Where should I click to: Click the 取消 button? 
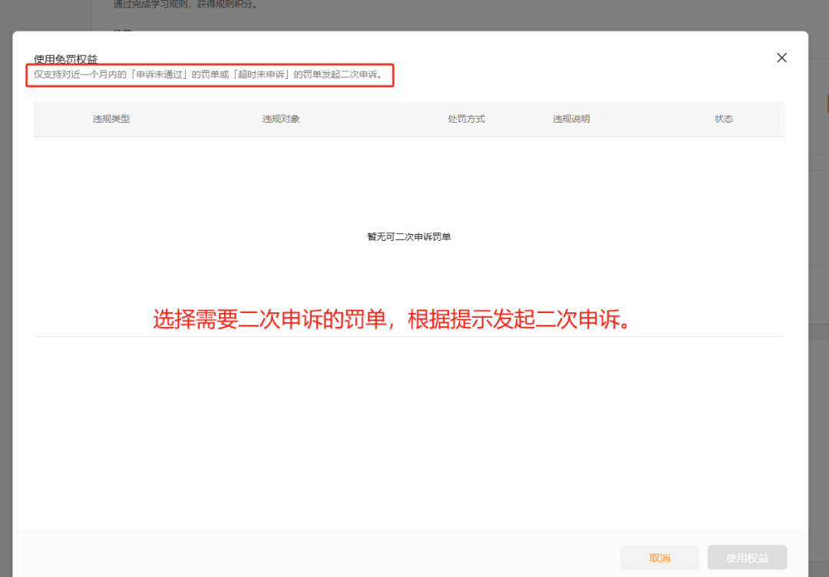click(659, 557)
